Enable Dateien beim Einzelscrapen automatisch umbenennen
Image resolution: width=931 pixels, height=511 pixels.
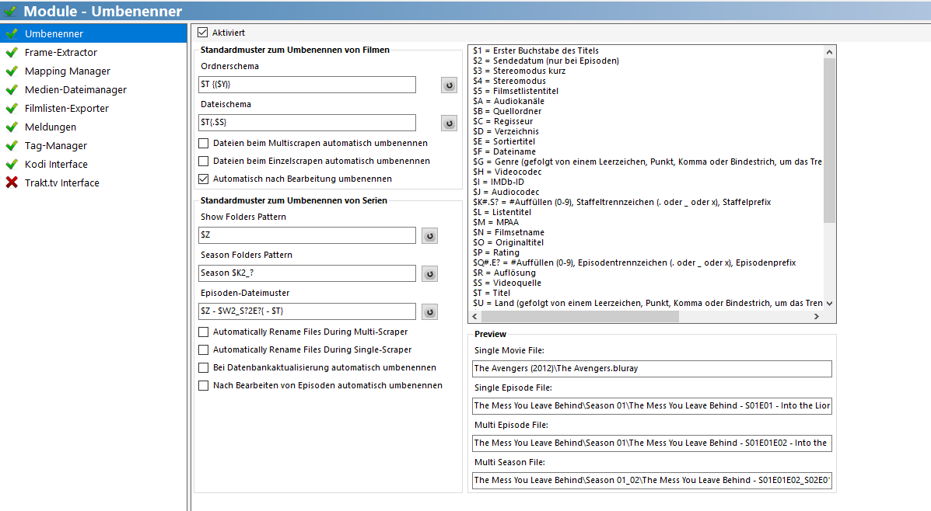tap(203, 161)
